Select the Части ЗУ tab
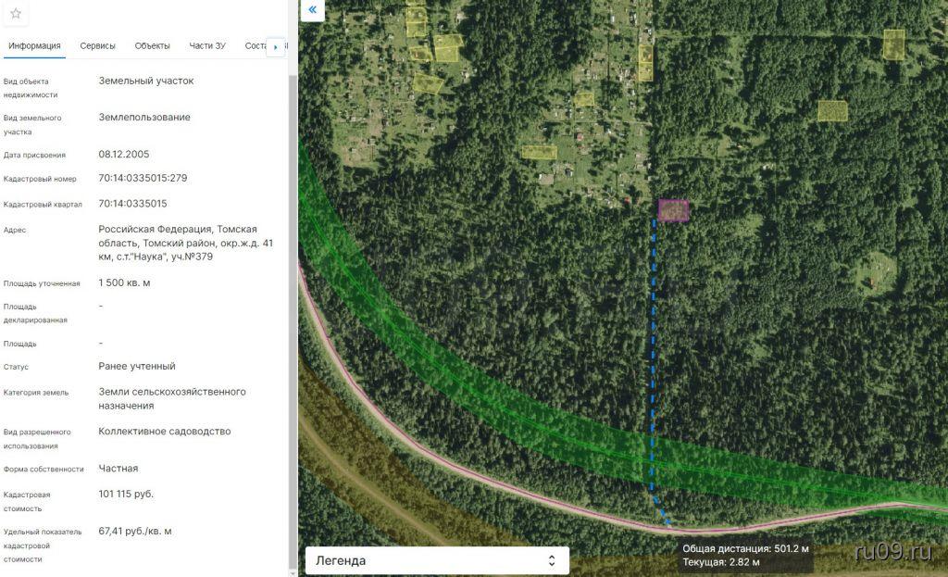Viewport: 948px width, 577px height. click(207, 45)
